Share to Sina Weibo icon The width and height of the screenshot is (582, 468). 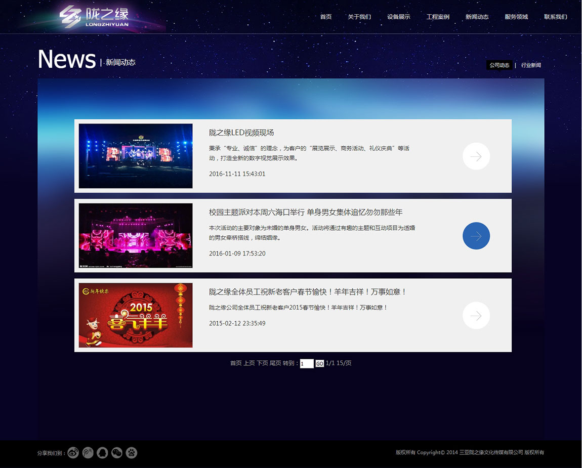pyautogui.click(x=73, y=453)
